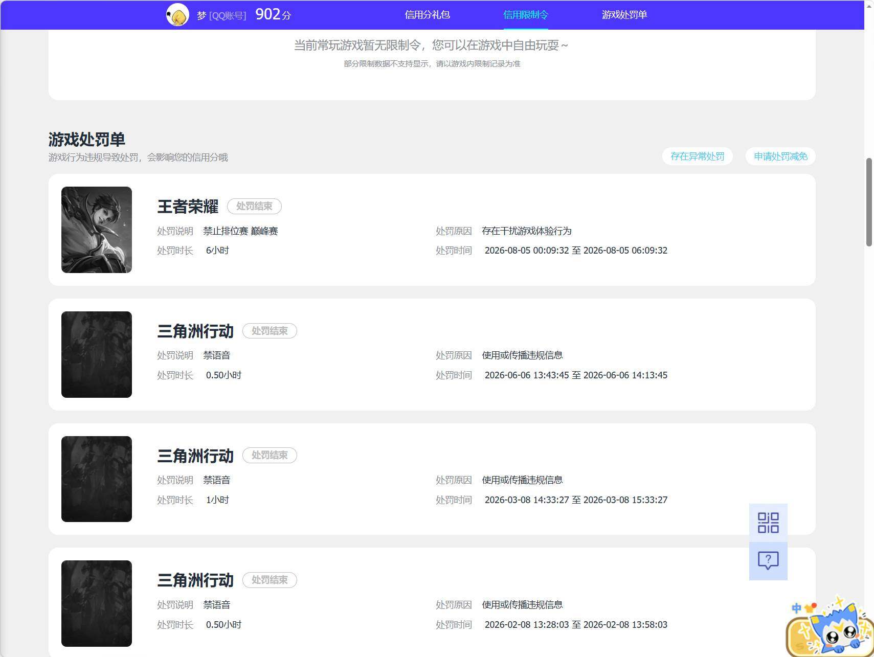This screenshot has height=657, width=874.
Task: Open the QR code floating icon
Action: tap(768, 523)
